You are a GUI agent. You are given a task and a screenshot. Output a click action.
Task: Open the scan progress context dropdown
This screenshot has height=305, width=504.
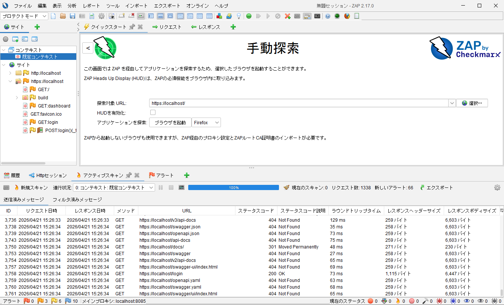pos(114,187)
